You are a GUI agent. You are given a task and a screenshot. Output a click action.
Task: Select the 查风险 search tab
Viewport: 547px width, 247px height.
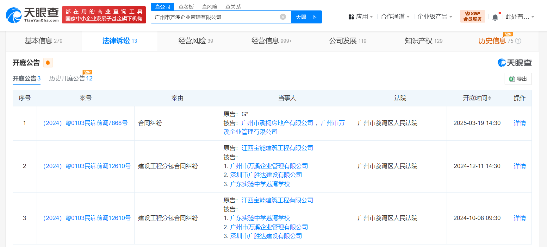tap(209, 7)
